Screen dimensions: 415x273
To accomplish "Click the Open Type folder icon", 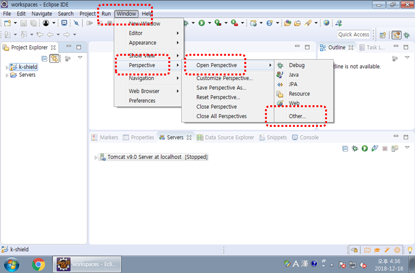I will pos(288,23).
